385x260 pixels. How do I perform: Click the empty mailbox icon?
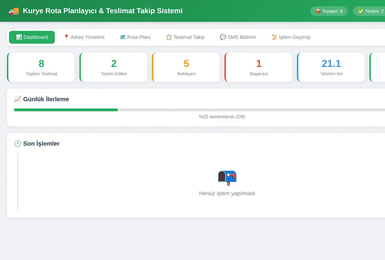(227, 178)
